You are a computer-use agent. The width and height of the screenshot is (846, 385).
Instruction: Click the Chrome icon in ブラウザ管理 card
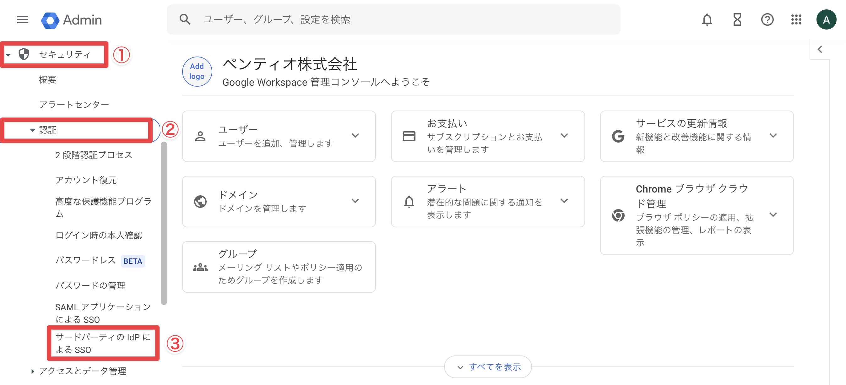tap(618, 215)
